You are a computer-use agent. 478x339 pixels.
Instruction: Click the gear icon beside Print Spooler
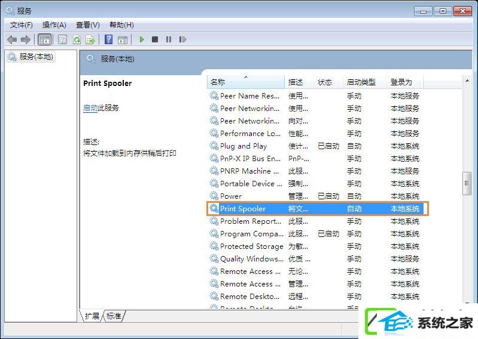click(214, 208)
